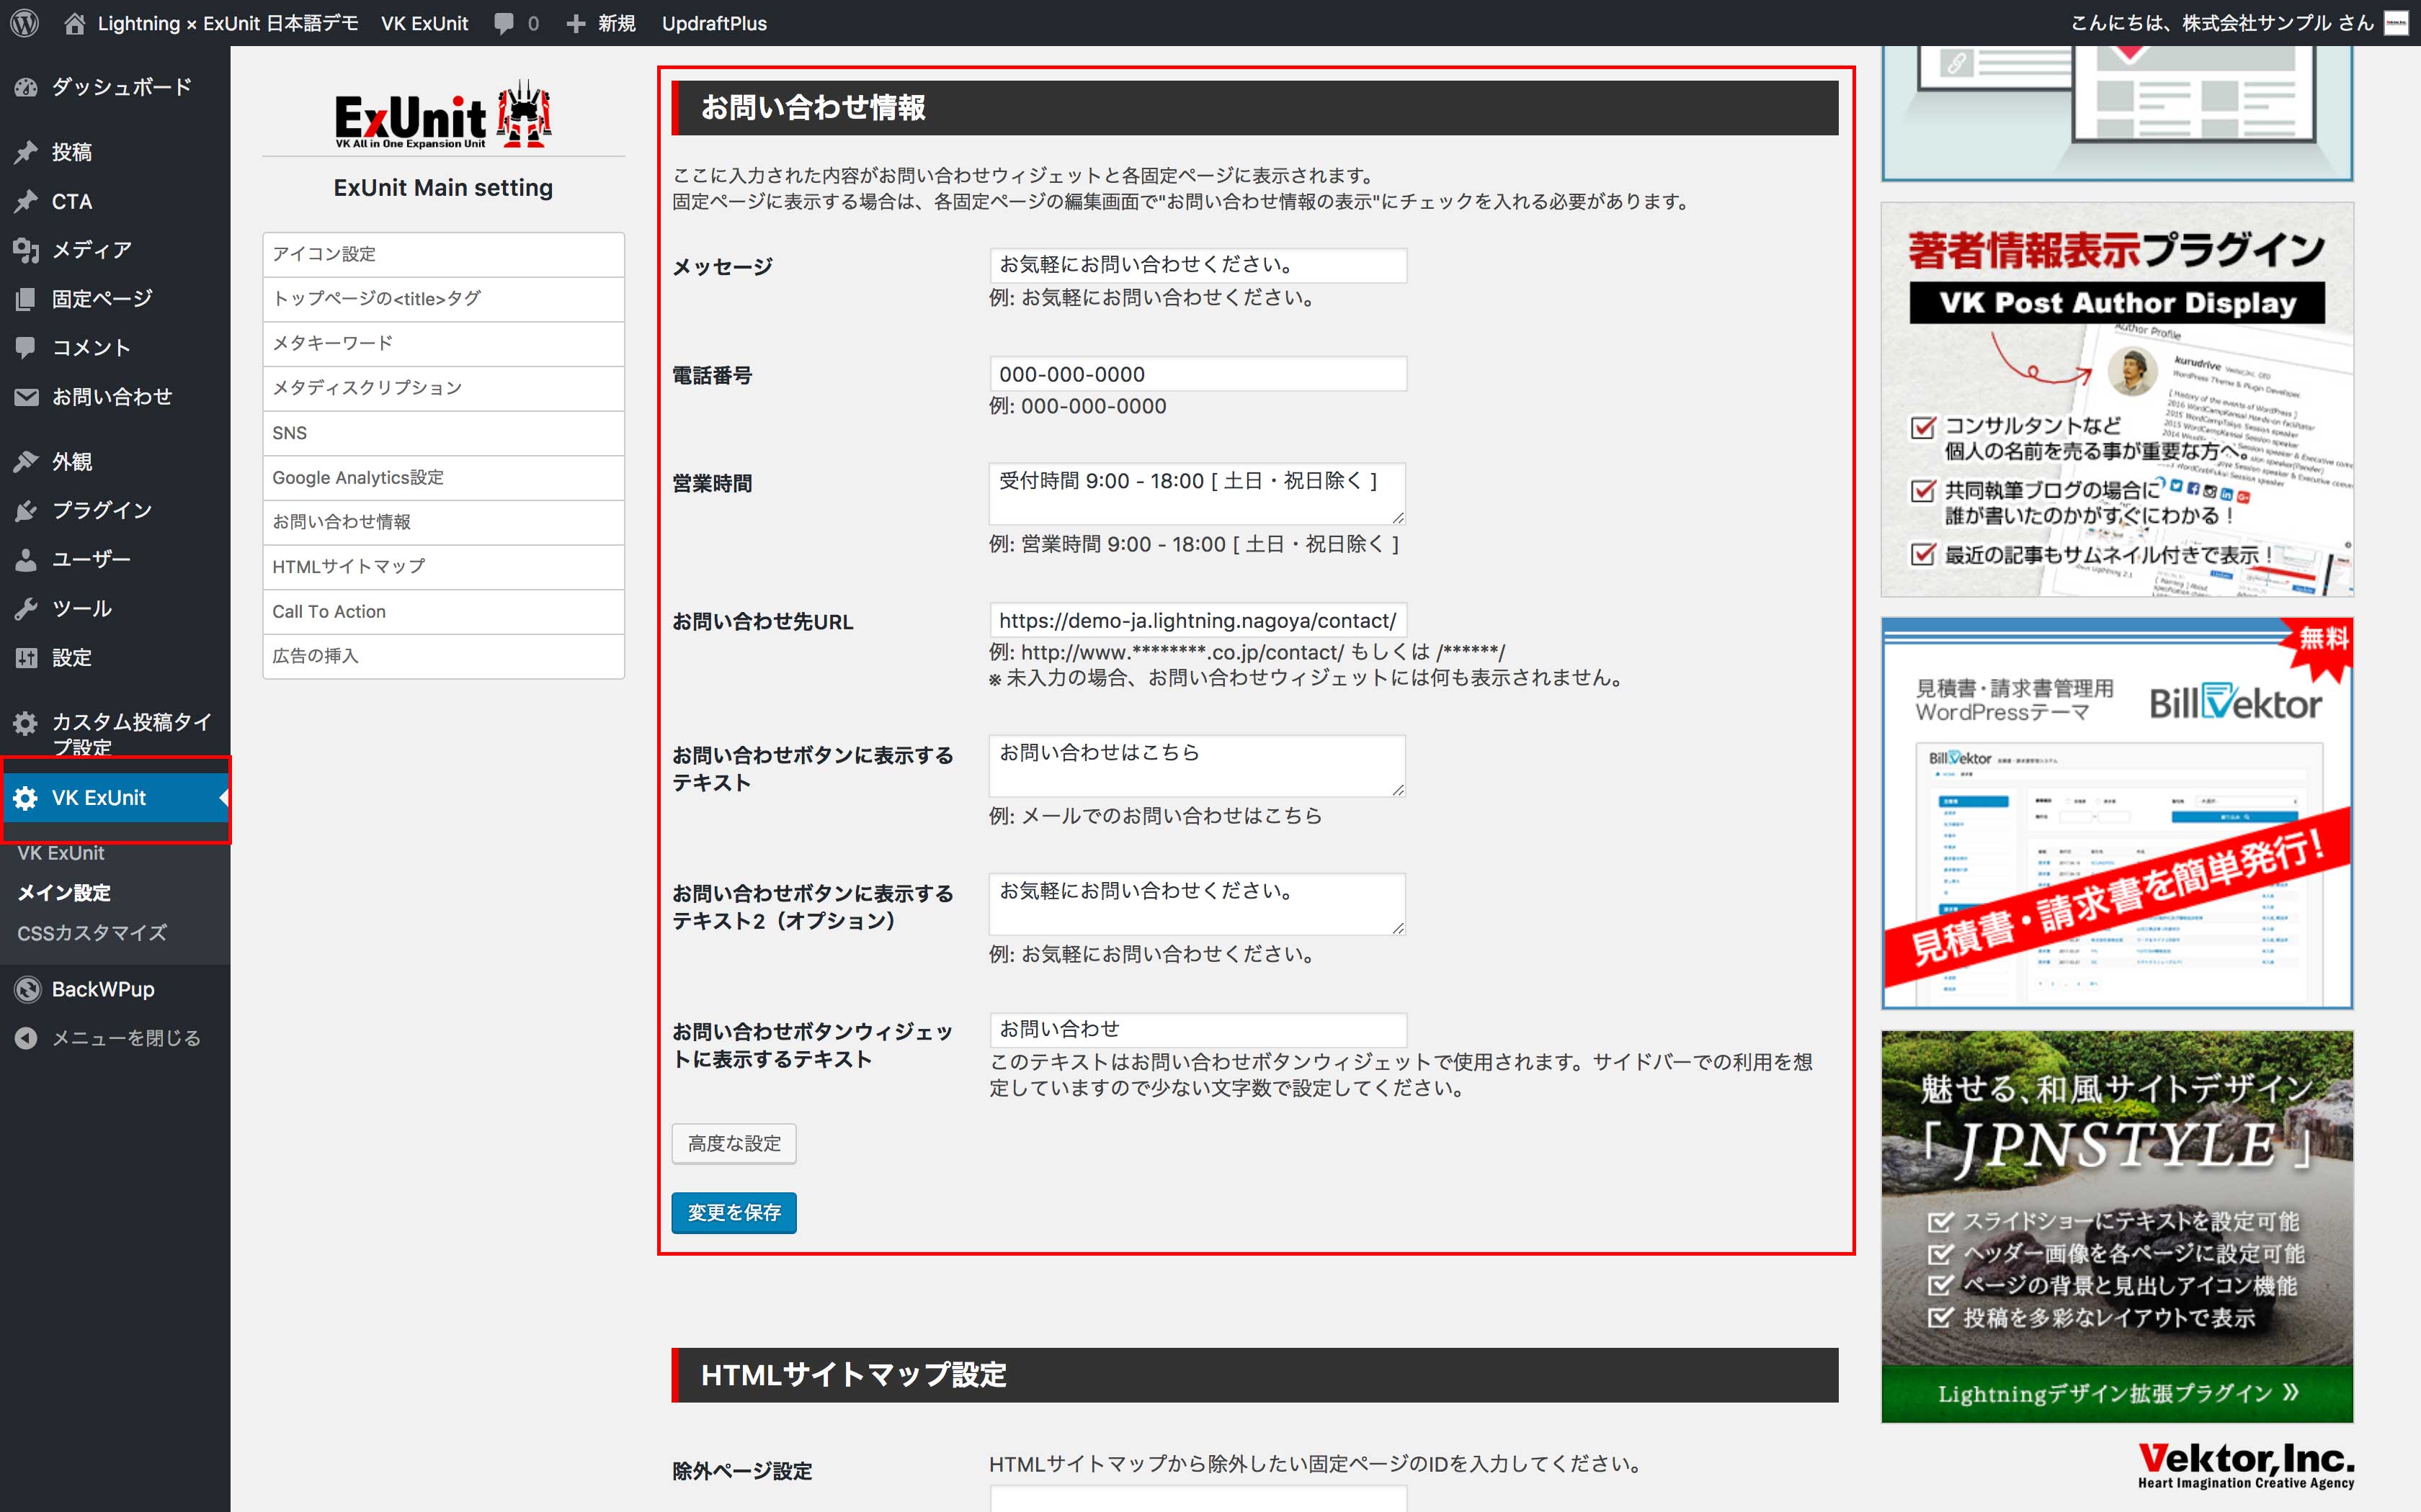Jump to トップページの<title>タグ section
Image resolution: width=2421 pixels, height=1512 pixels.
[x=443, y=299]
